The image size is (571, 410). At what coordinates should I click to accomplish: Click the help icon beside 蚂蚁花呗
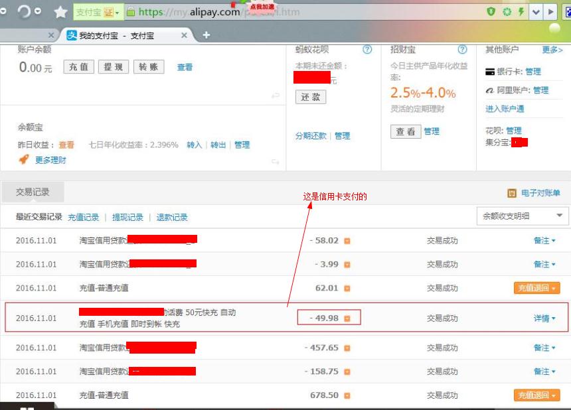coord(367,50)
